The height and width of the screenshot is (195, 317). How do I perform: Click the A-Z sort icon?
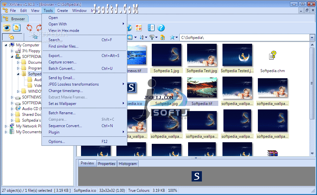click(x=142, y=37)
